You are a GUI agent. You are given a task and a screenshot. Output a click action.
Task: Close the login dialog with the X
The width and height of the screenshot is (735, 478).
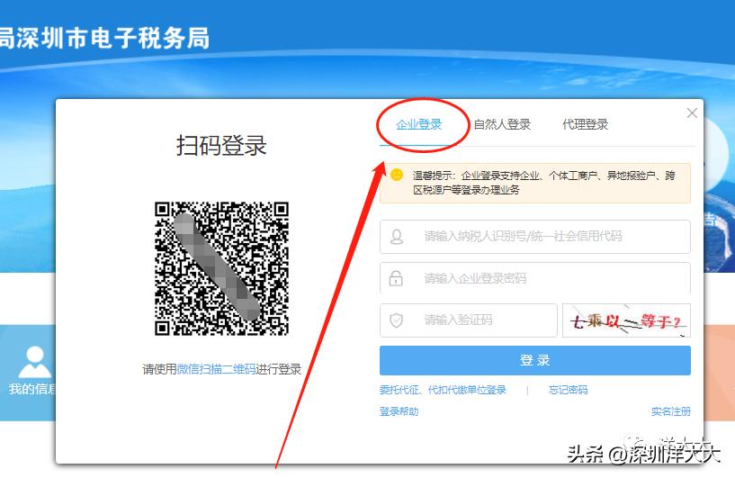coord(692,113)
